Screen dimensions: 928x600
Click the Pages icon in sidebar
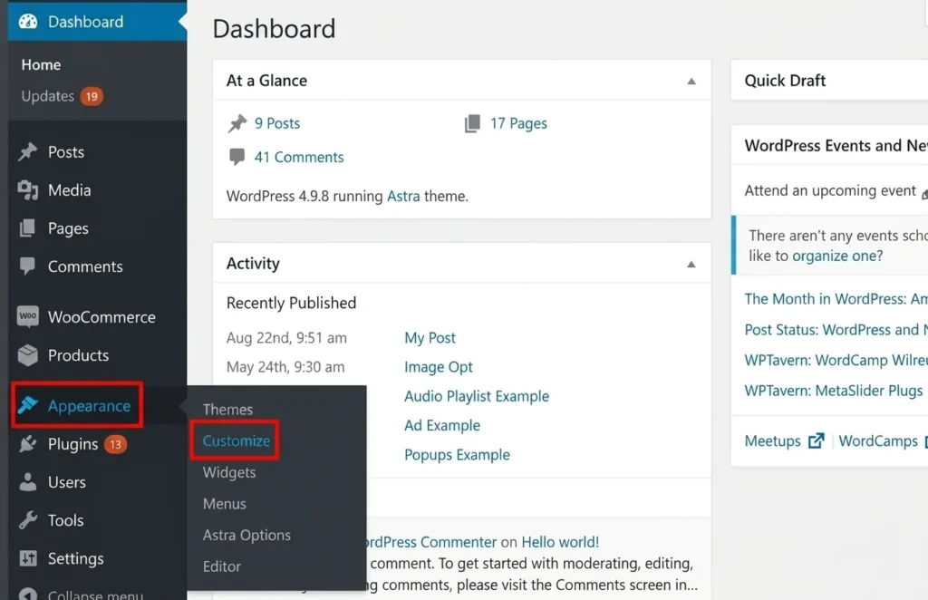pos(27,228)
